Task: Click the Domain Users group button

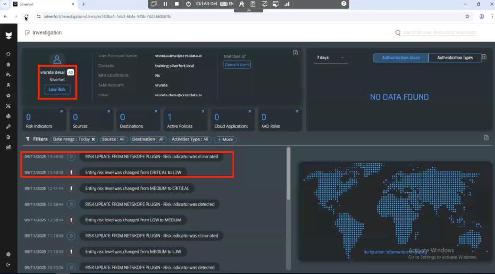Action: pyautogui.click(x=237, y=65)
